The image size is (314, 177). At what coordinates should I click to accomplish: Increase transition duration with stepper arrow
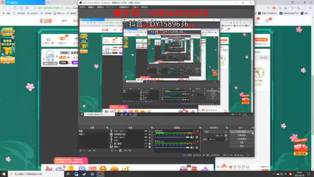point(226,139)
